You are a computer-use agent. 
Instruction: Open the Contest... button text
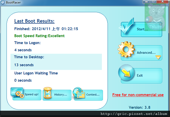93,95
